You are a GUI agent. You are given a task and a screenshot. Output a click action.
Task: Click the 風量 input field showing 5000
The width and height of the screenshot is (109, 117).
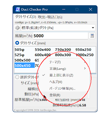(61, 36)
